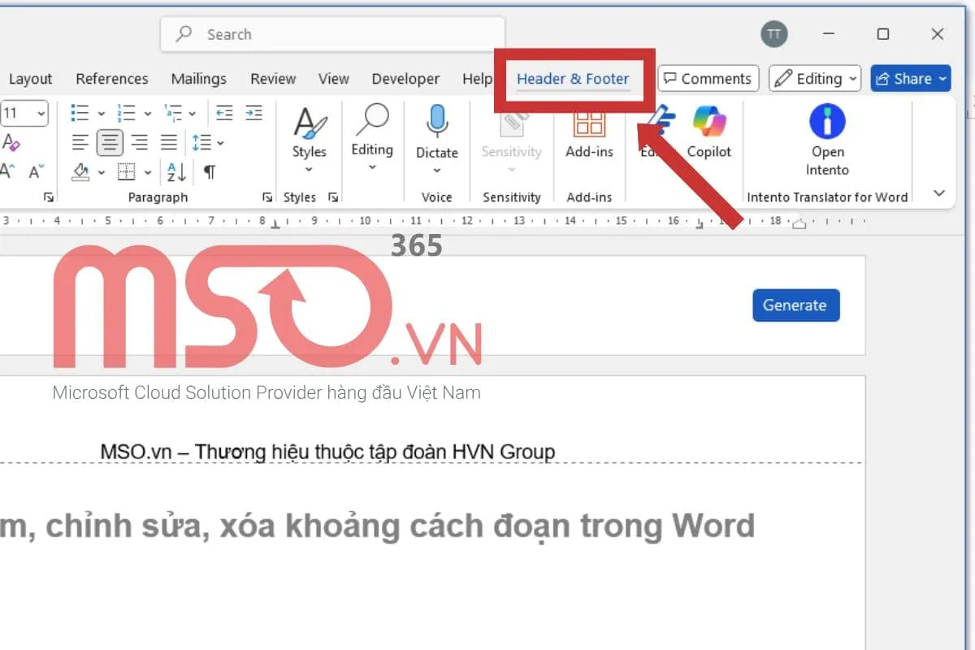
Task: Open the References tab
Action: click(x=112, y=79)
